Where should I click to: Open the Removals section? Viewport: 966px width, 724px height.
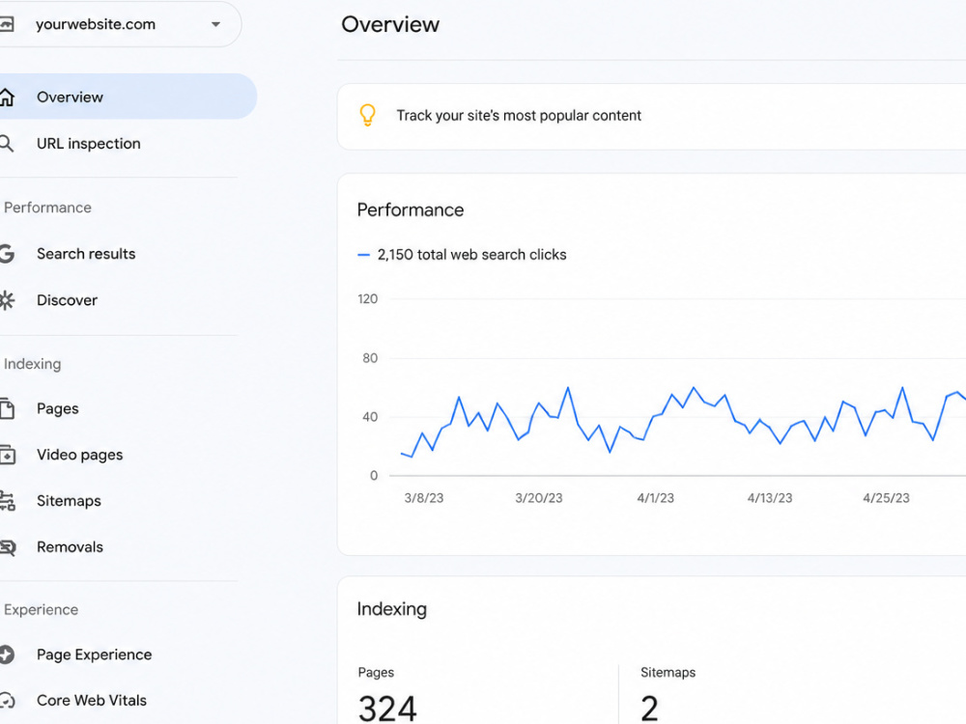(70, 546)
